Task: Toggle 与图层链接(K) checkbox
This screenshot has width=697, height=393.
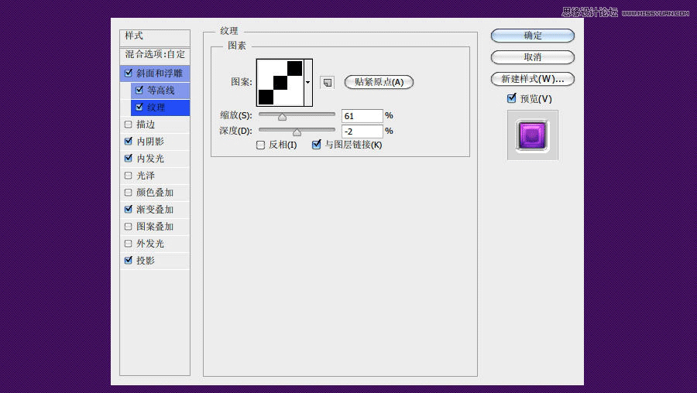Action: (317, 145)
